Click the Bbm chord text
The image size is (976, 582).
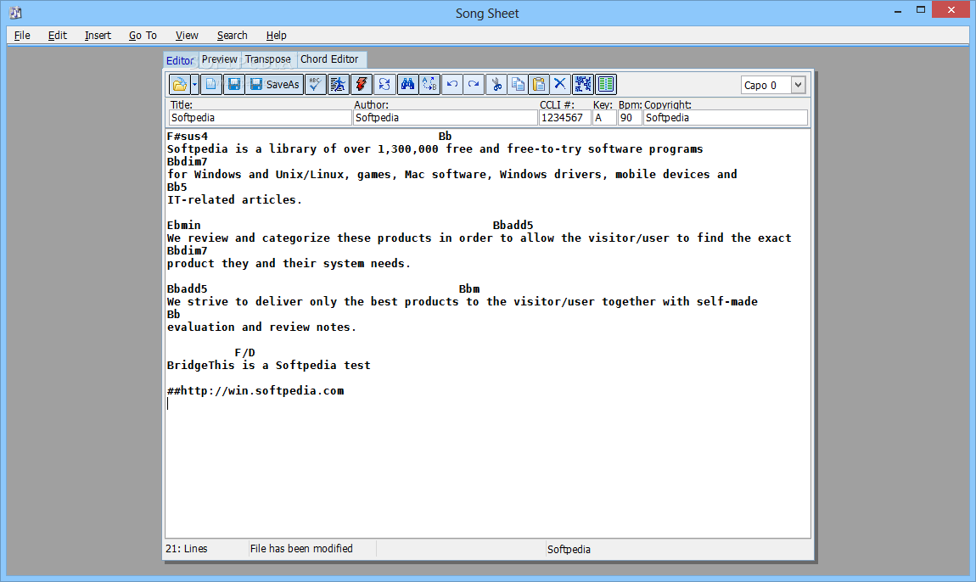pos(469,288)
